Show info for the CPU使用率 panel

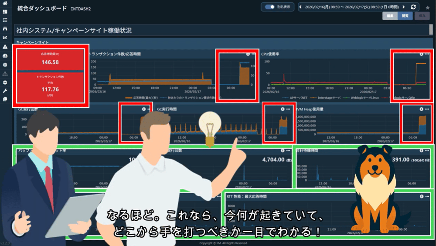421,54
